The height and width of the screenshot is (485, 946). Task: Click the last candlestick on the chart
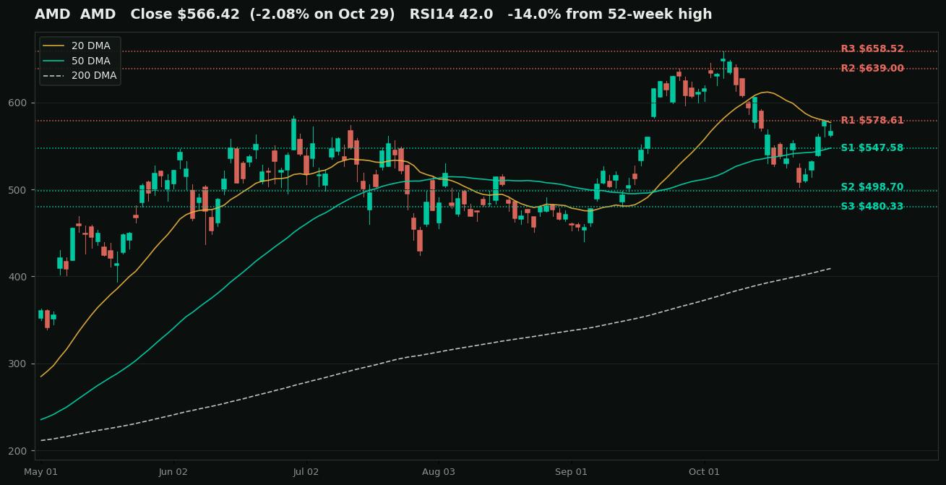pyautogui.click(x=830, y=133)
